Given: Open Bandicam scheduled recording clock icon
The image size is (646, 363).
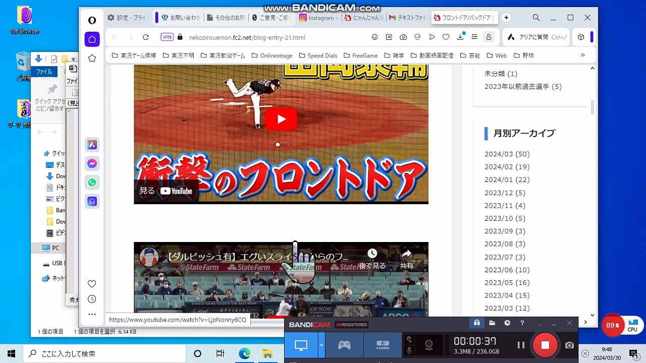Looking at the screenshot, I should pyautogui.click(x=507, y=323).
